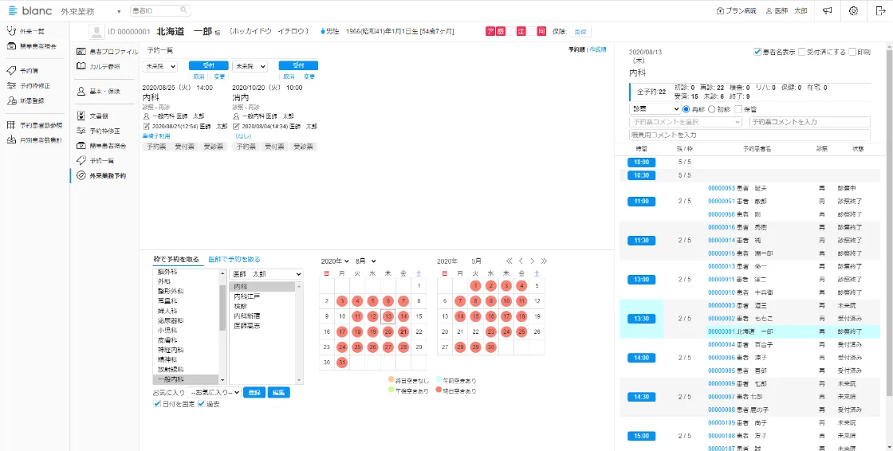Click the announcement megaphone icon in header
The image size is (893, 451).
pyautogui.click(x=828, y=11)
